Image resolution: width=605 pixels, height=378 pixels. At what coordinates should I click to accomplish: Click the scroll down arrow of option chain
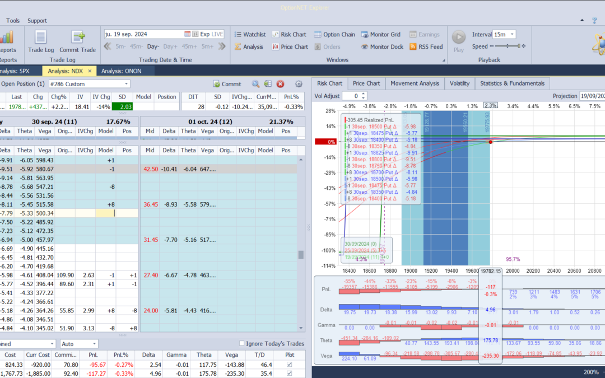tap(301, 328)
